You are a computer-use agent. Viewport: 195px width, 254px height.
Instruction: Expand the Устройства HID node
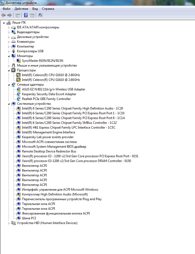pyautogui.click(x=9, y=224)
